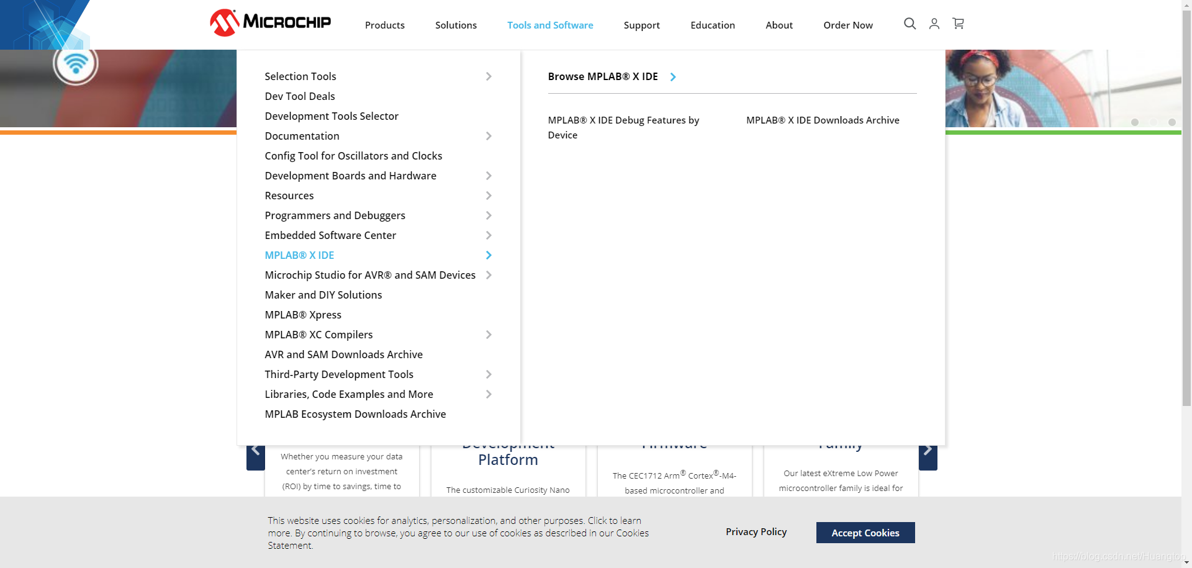Open the Education menu
Viewport: 1192px width, 568px height.
(x=713, y=25)
